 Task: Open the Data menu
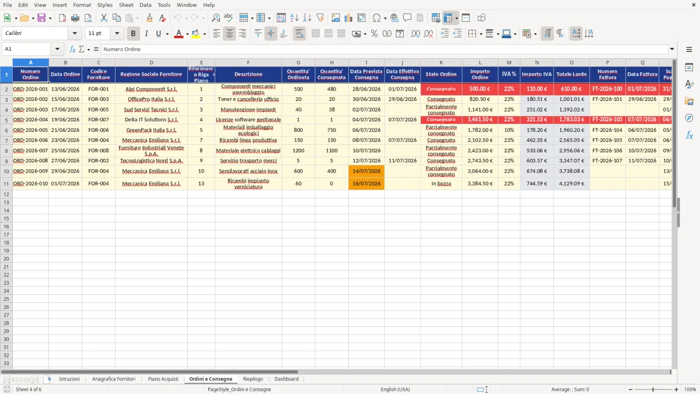(x=145, y=5)
